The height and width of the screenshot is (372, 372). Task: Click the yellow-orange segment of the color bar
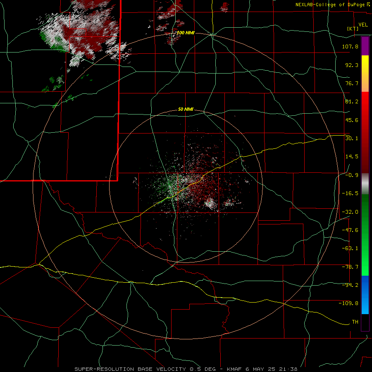[365, 74]
